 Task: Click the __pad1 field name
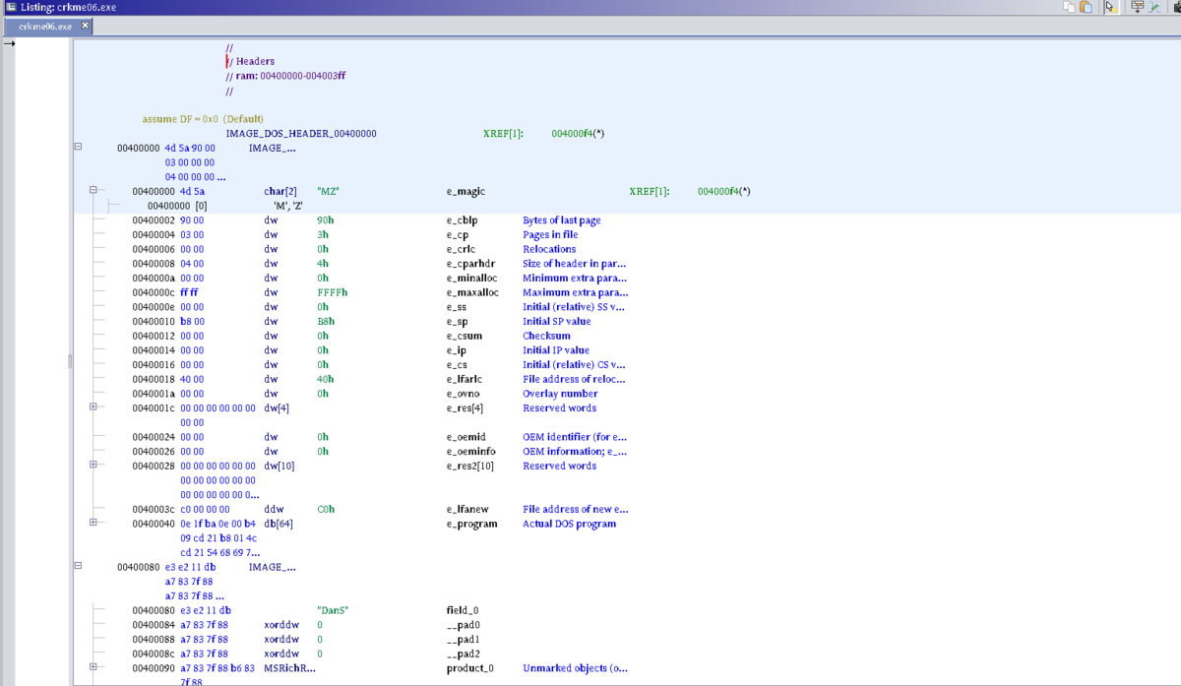click(463, 640)
